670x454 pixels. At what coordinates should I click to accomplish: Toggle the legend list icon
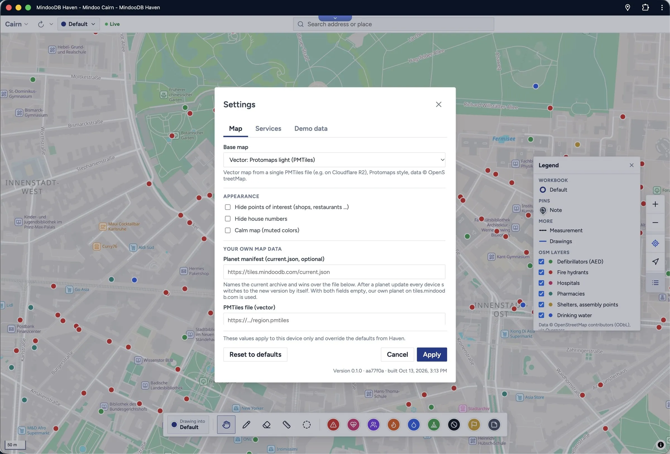[655, 283]
